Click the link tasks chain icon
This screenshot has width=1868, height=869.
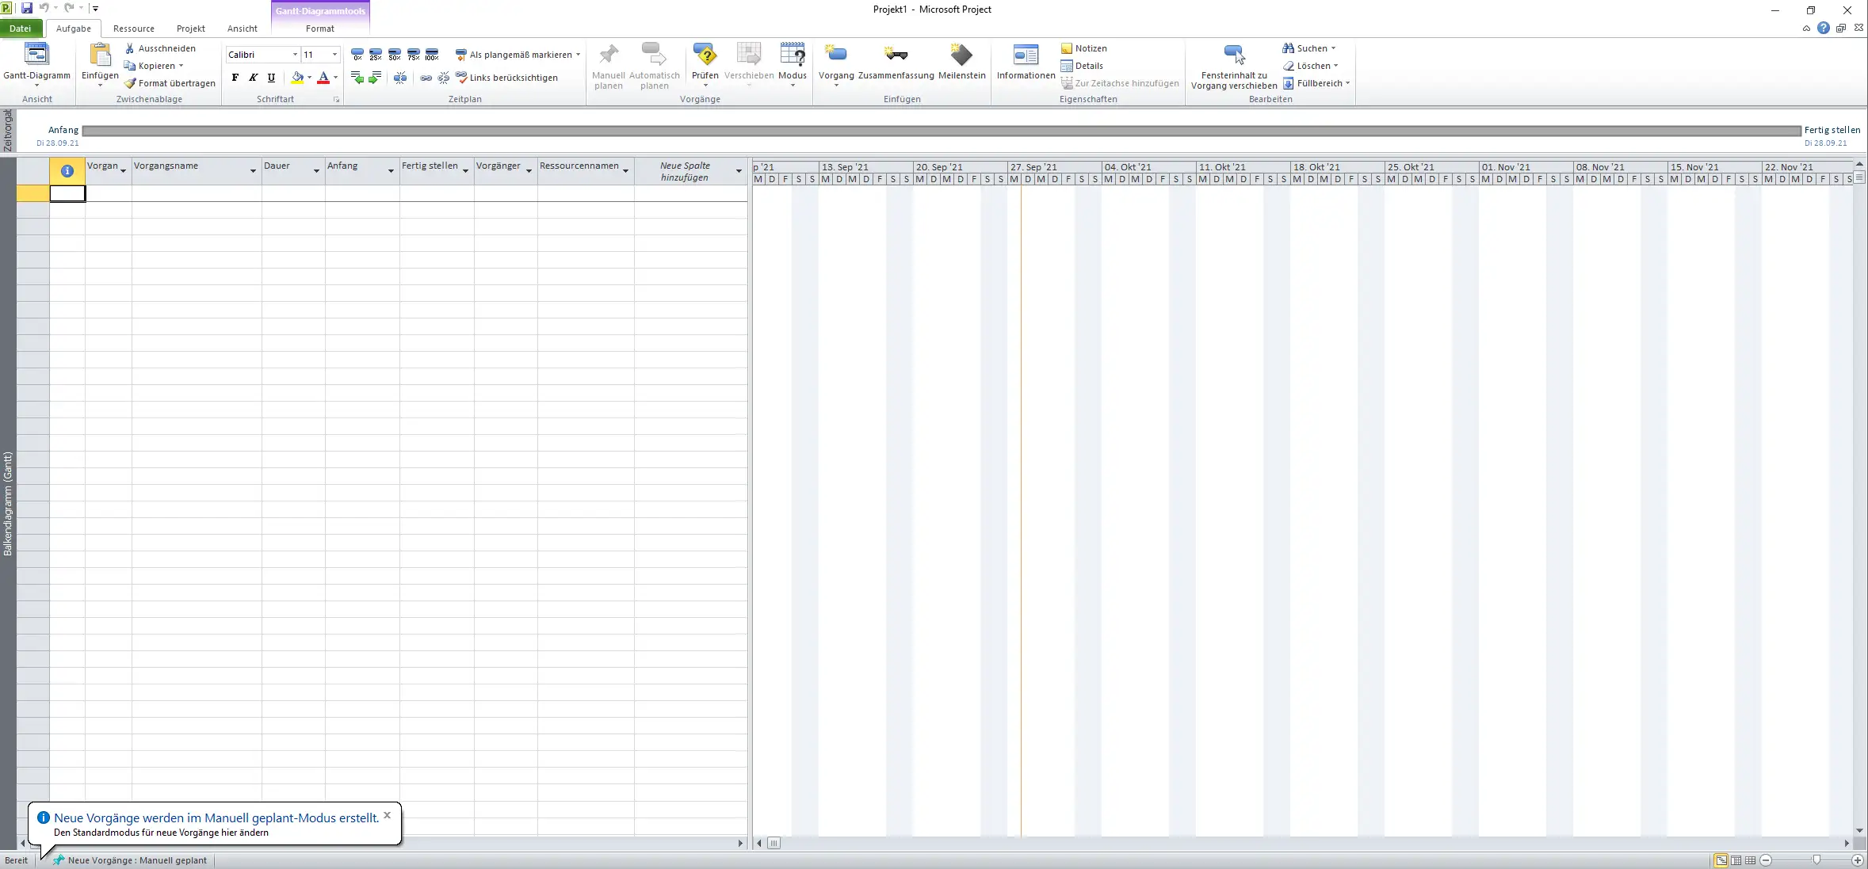426,78
